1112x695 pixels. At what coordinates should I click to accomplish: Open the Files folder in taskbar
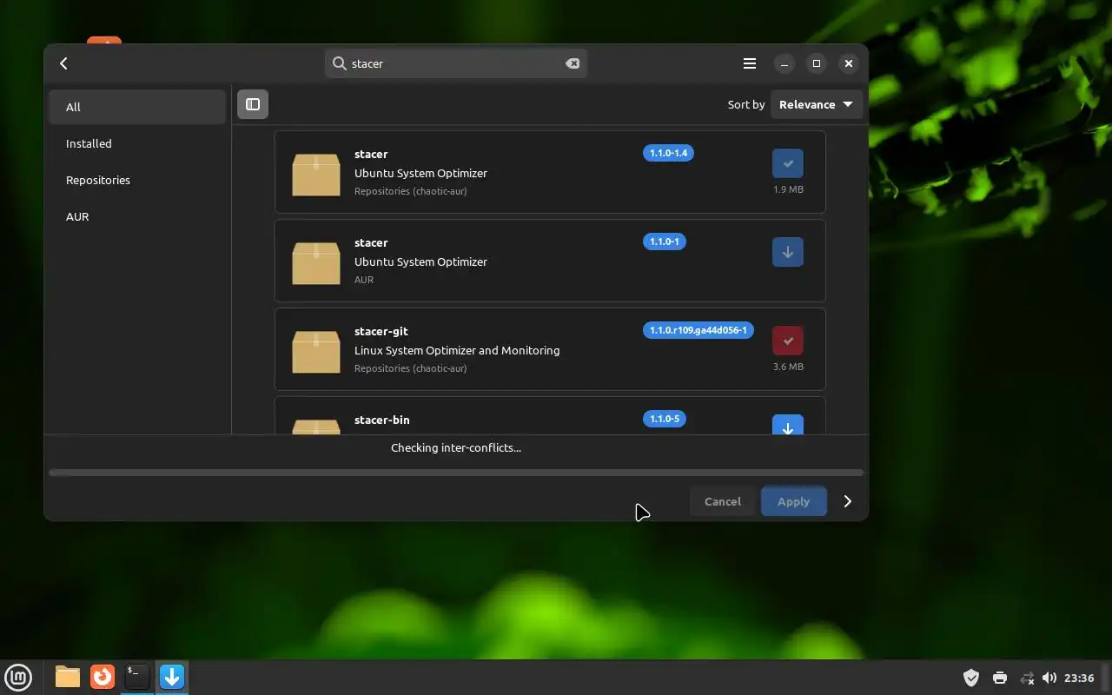coord(68,677)
